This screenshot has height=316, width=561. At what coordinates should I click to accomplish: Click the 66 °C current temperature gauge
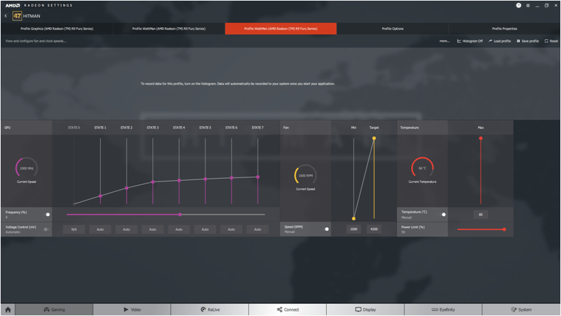pos(422,168)
